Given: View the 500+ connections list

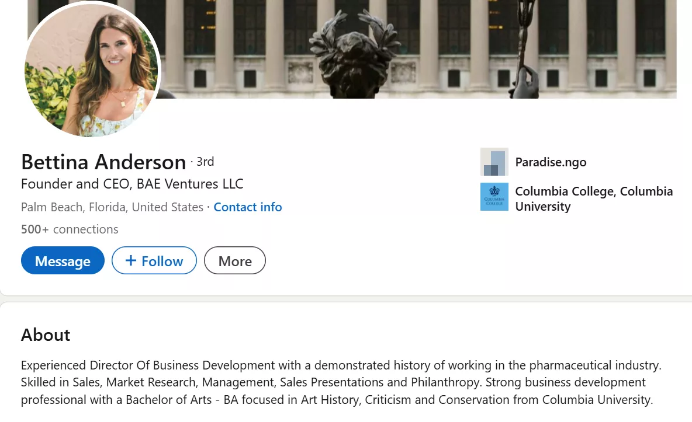Looking at the screenshot, I should [70, 229].
